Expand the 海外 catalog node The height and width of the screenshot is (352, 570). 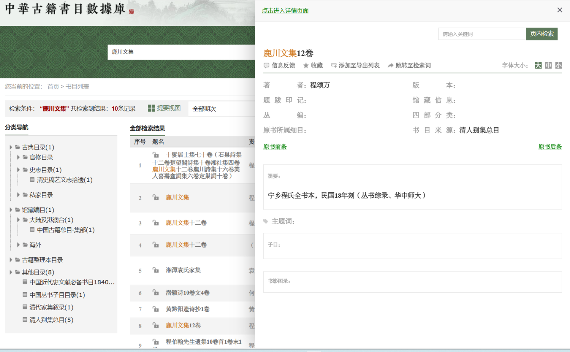tap(18, 245)
